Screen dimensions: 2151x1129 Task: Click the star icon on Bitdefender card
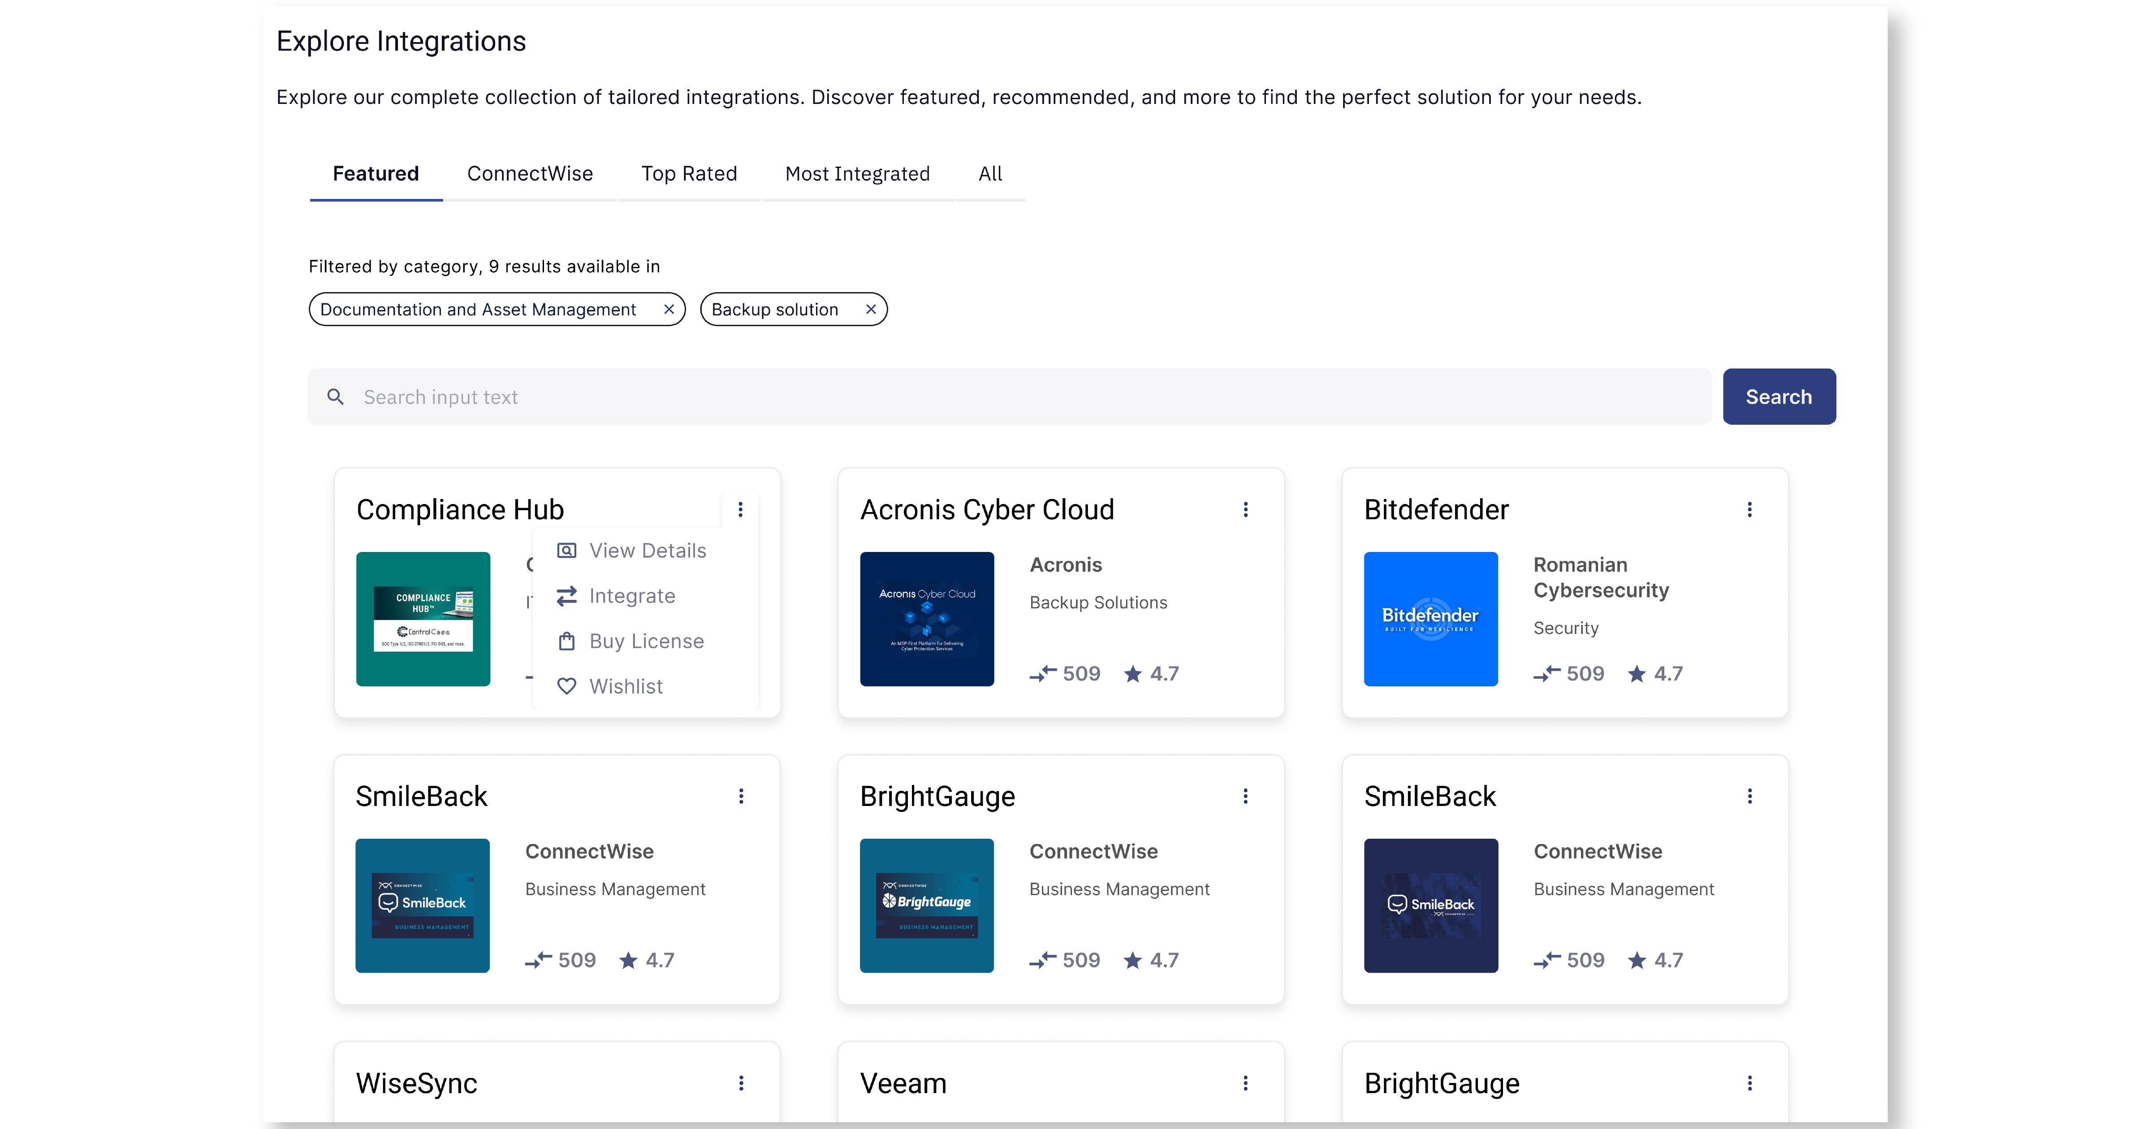click(1637, 673)
